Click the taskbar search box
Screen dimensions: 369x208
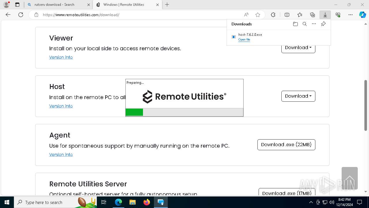56,202
